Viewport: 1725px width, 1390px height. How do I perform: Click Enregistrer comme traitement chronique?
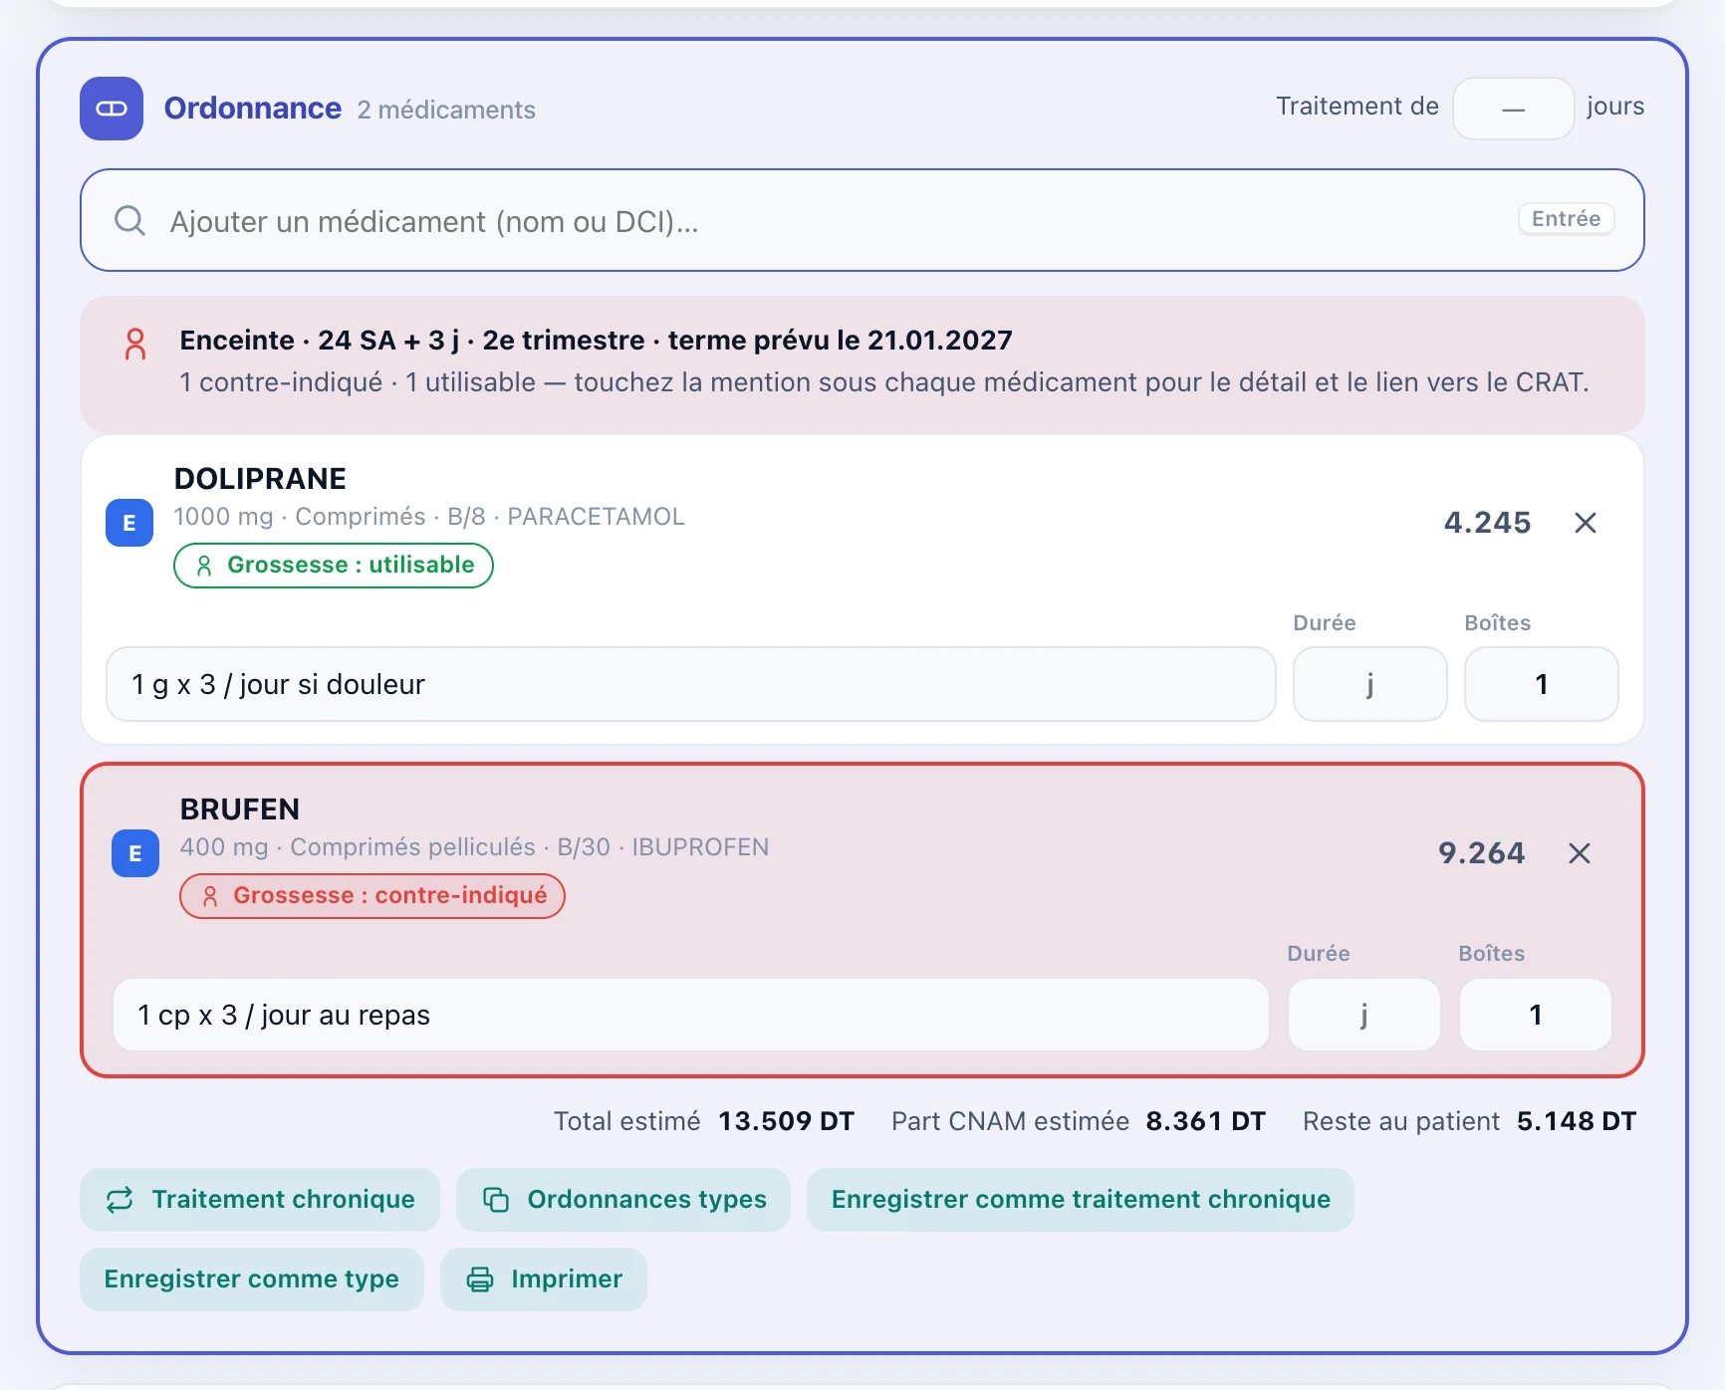point(1081,1200)
